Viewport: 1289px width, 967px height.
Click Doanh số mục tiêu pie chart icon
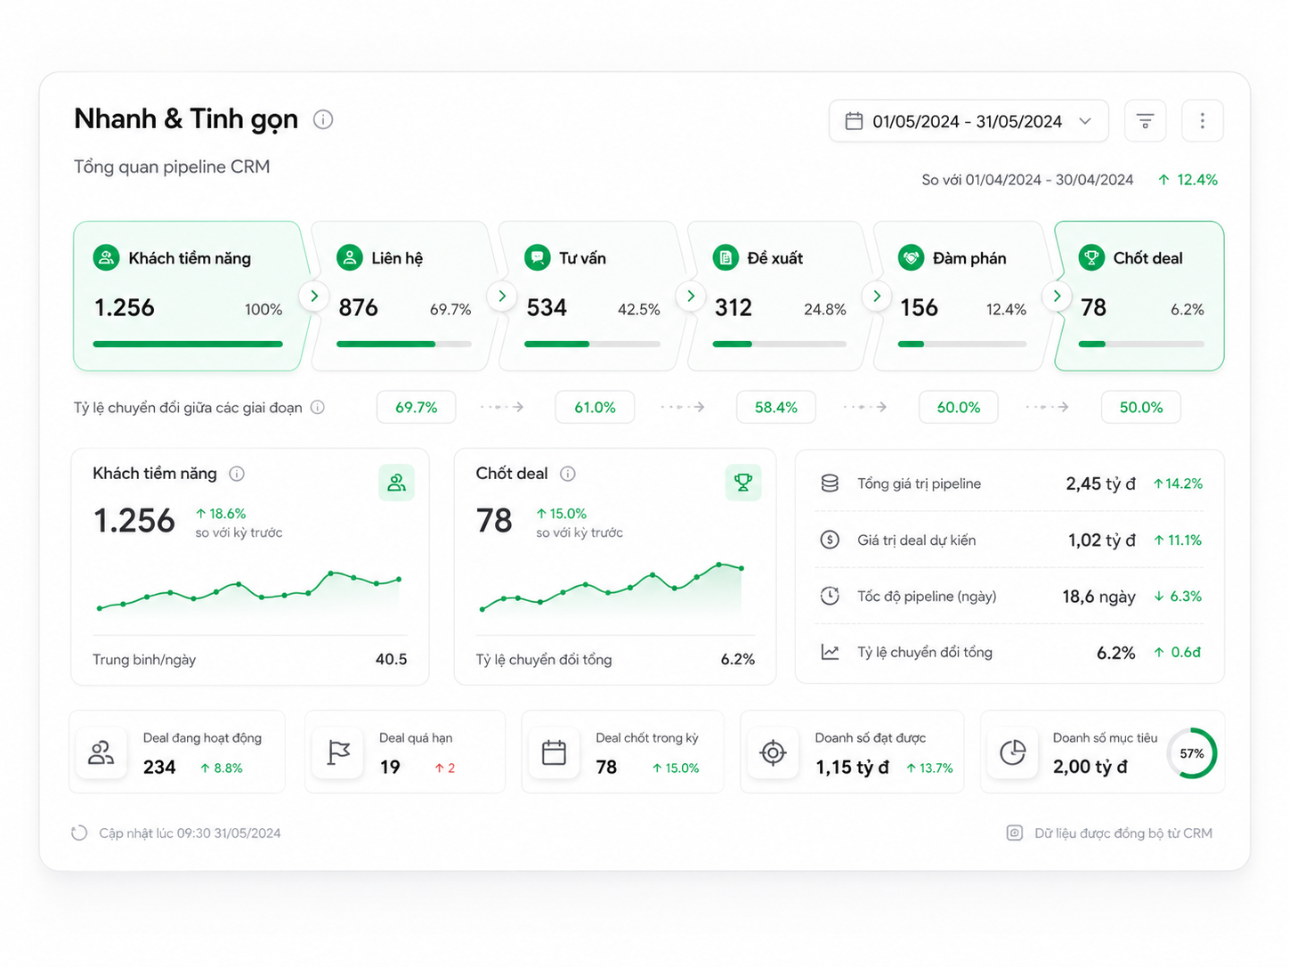(1013, 752)
